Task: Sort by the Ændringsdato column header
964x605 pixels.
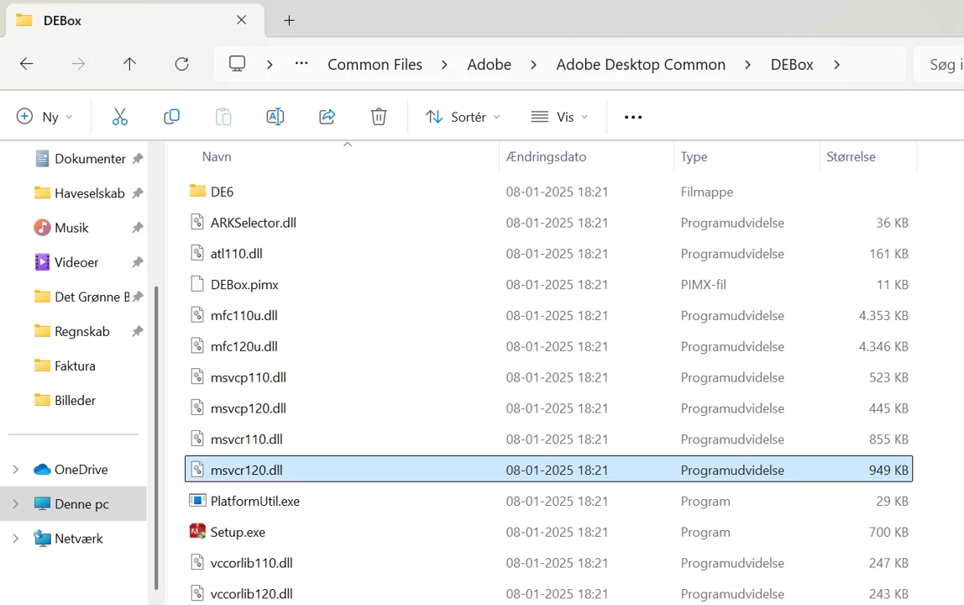Action: point(546,156)
